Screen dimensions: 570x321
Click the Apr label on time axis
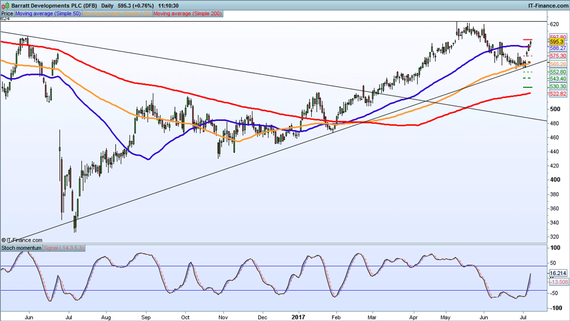(413, 318)
